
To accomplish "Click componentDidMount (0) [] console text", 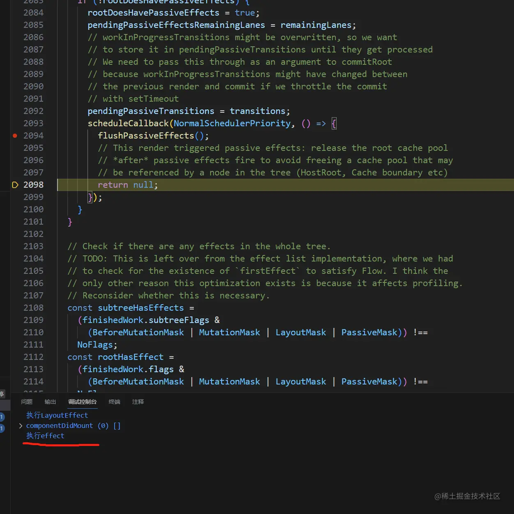I will 73,425.
